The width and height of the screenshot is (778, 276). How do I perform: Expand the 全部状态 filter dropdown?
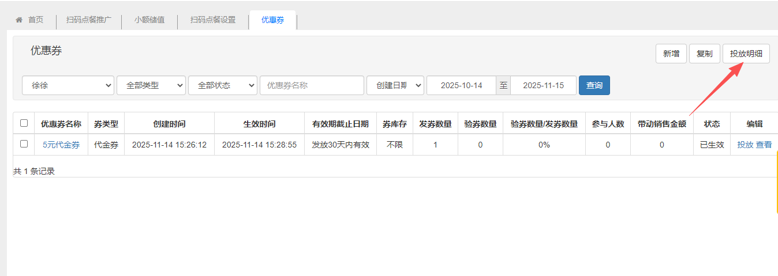(x=222, y=85)
